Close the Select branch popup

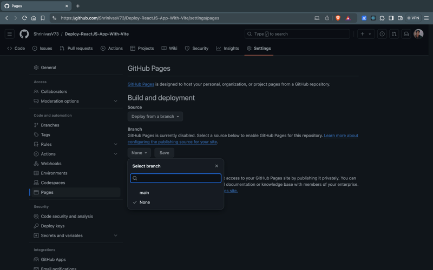tap(216, 166)
